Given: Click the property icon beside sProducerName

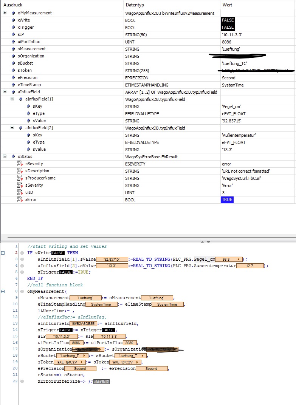Looking at the screenshot, I should (20, 178).
